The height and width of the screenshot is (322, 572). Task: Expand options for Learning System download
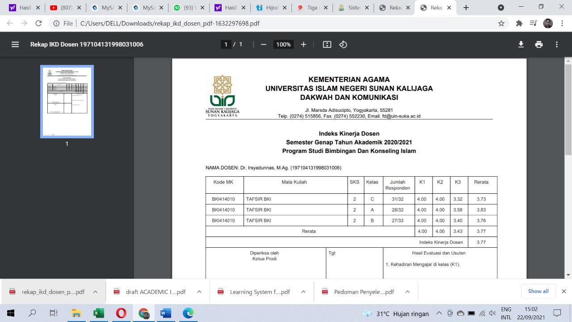pos(303,292)
